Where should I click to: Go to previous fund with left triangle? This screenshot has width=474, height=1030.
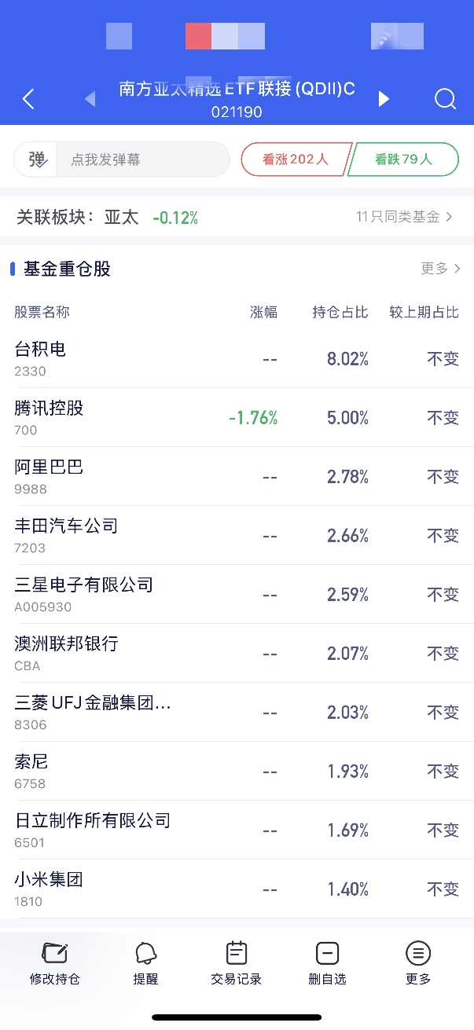90,99
